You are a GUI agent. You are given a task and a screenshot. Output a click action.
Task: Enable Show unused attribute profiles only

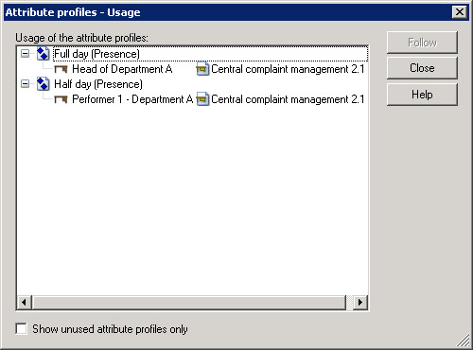point(22,329)
